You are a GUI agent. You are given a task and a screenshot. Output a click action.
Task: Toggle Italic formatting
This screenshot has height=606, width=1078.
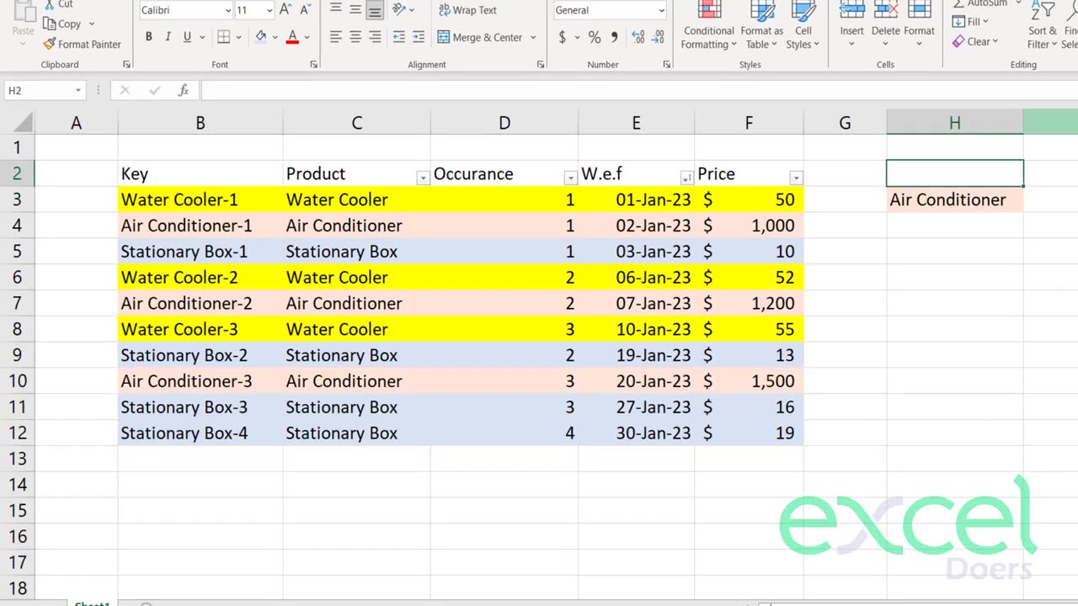point(168,37)
